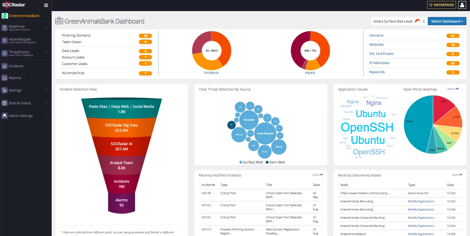This screenshot has height=236, width=470.
Task: Expand the ThreatFusion menu chevron
Action: 46,53
